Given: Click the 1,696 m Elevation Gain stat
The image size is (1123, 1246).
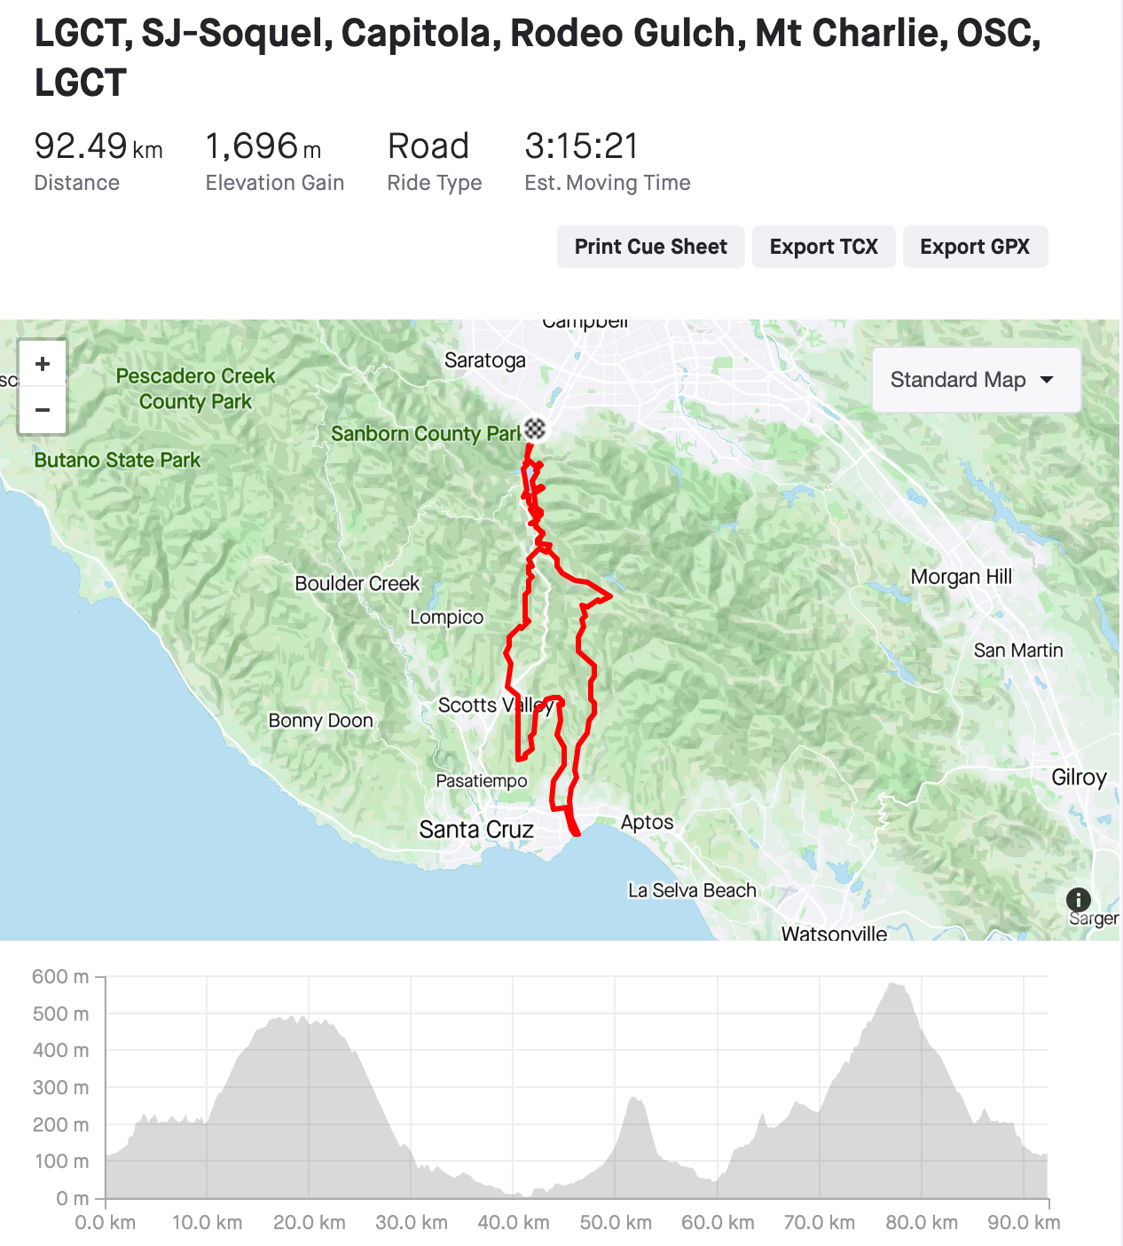Looking at the screenshot, I should [x=263, y=146].
